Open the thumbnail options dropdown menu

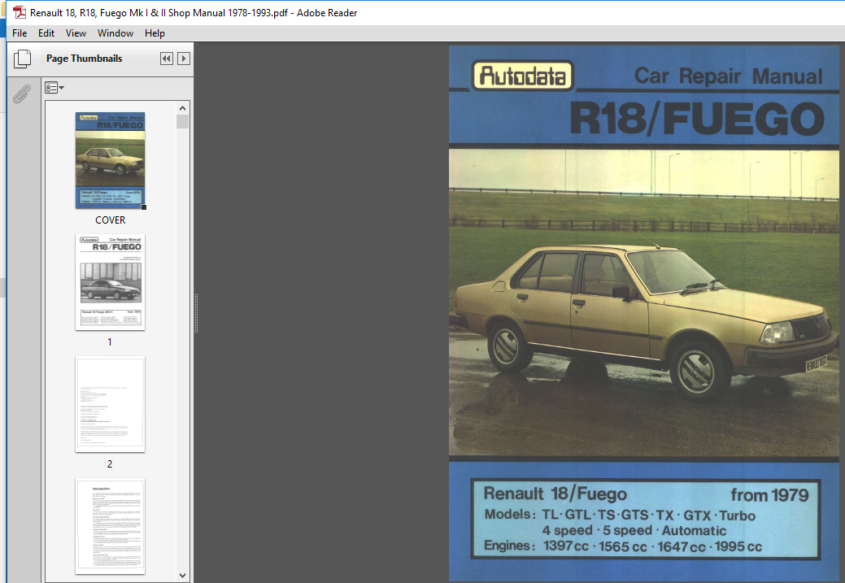[54, 88]
